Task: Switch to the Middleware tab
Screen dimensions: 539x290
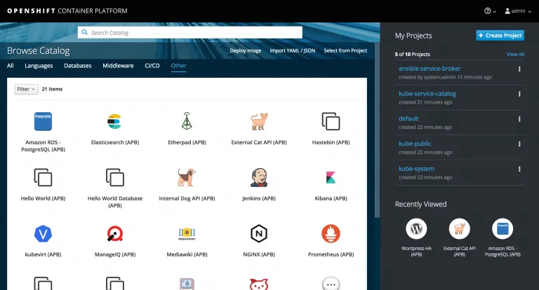Action: [x=118, y=66]
